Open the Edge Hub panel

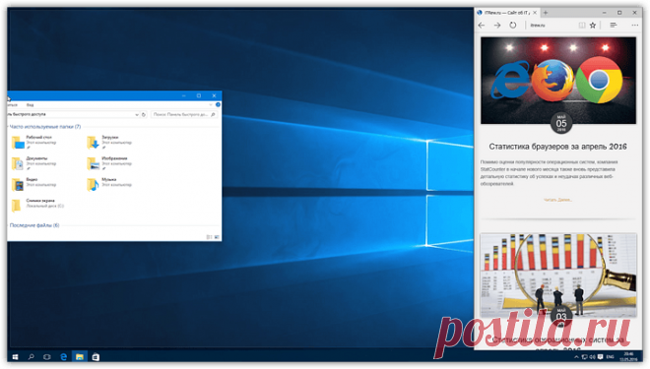coord(614,26)
